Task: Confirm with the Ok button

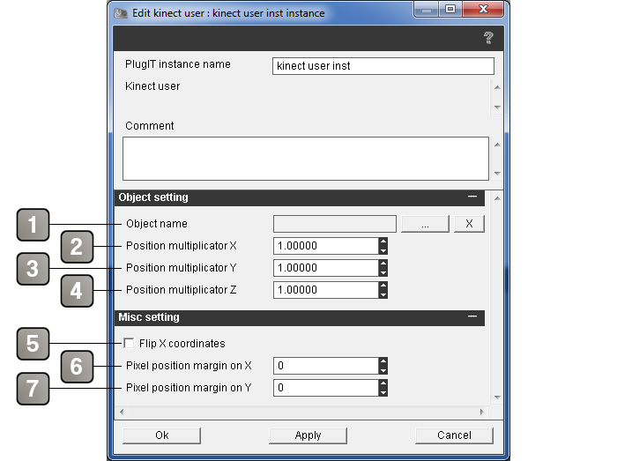Action: (161, 435)
